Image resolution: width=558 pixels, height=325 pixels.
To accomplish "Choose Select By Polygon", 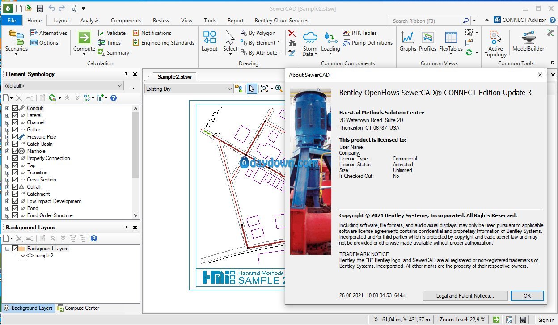I will [x=258, y=33].
